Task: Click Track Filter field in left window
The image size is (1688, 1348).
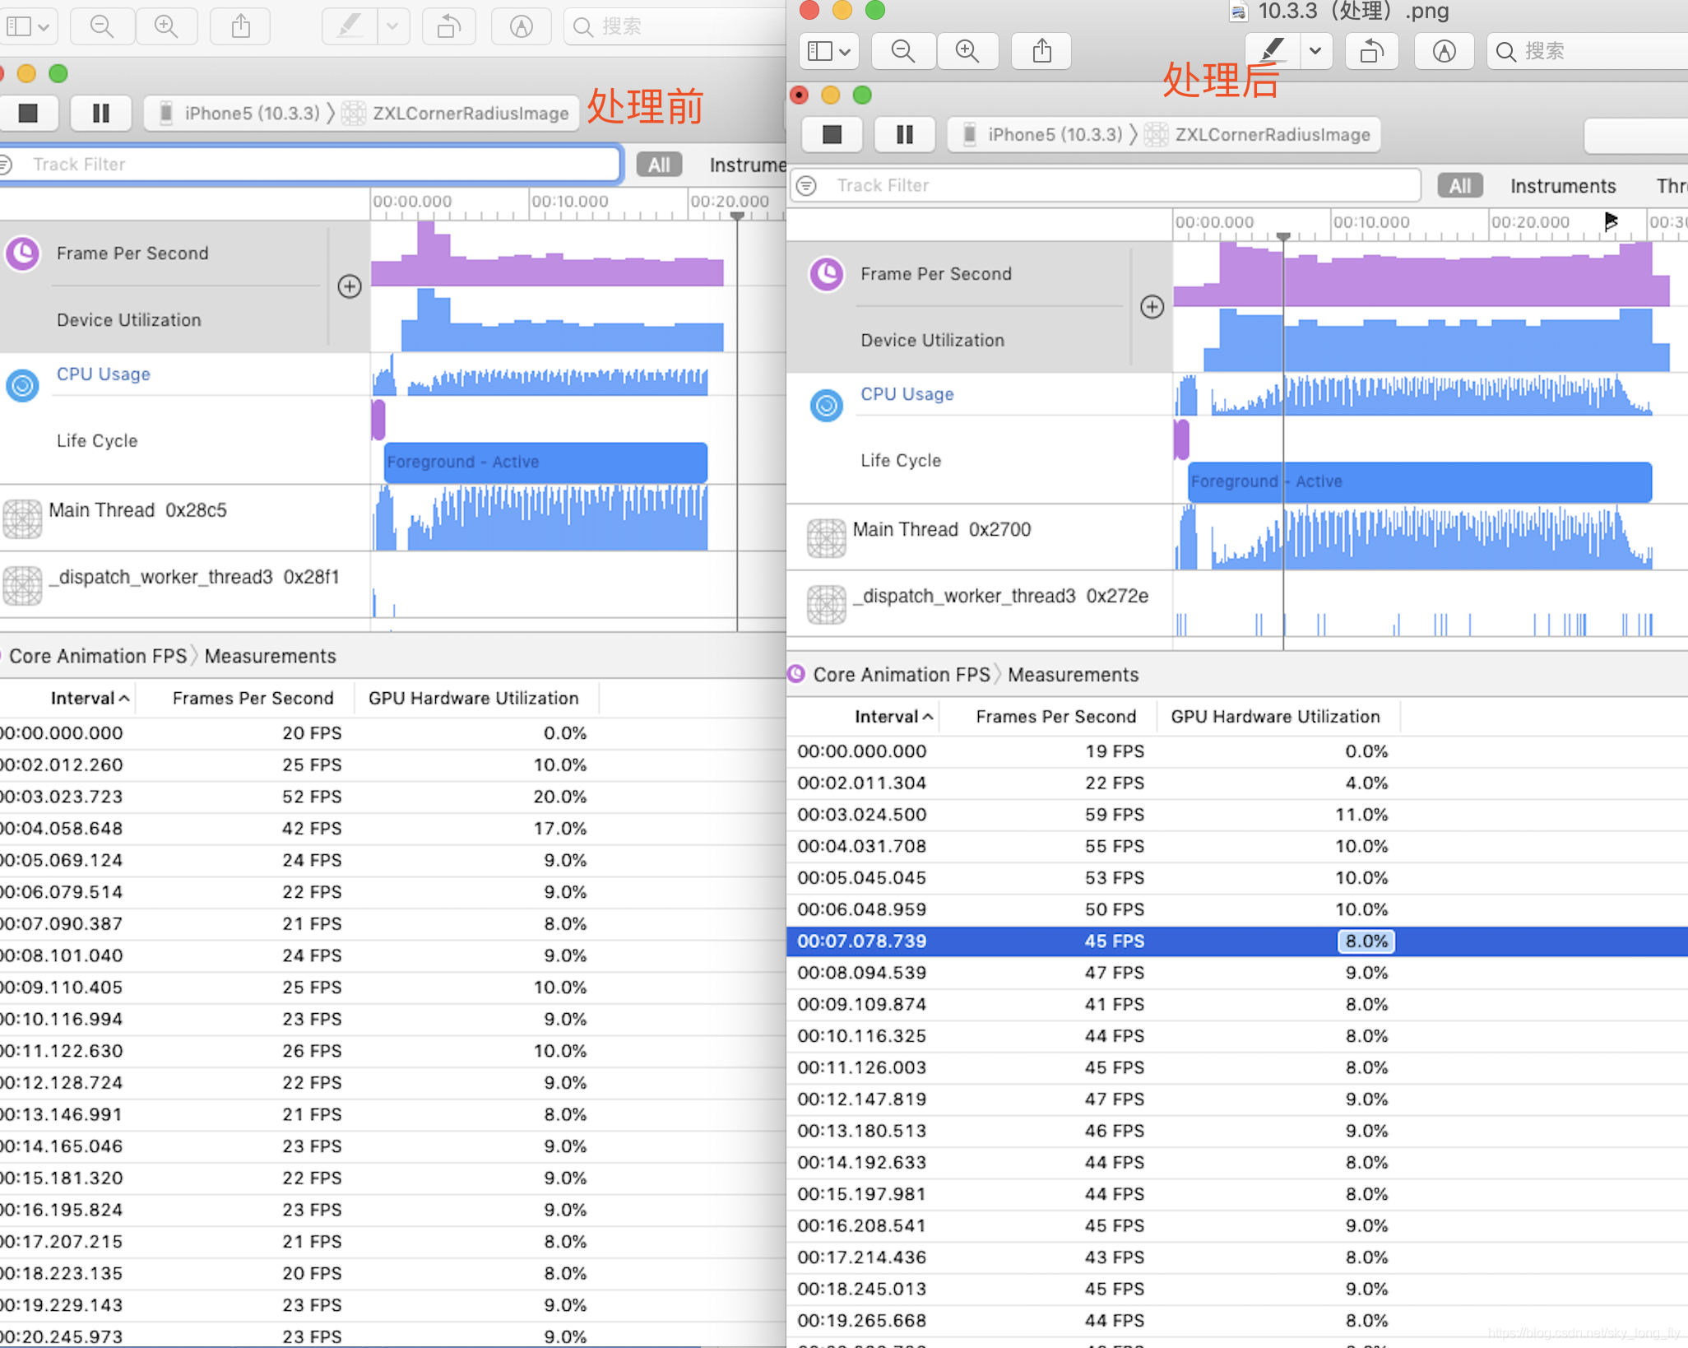Action: (x=311, y=164)
